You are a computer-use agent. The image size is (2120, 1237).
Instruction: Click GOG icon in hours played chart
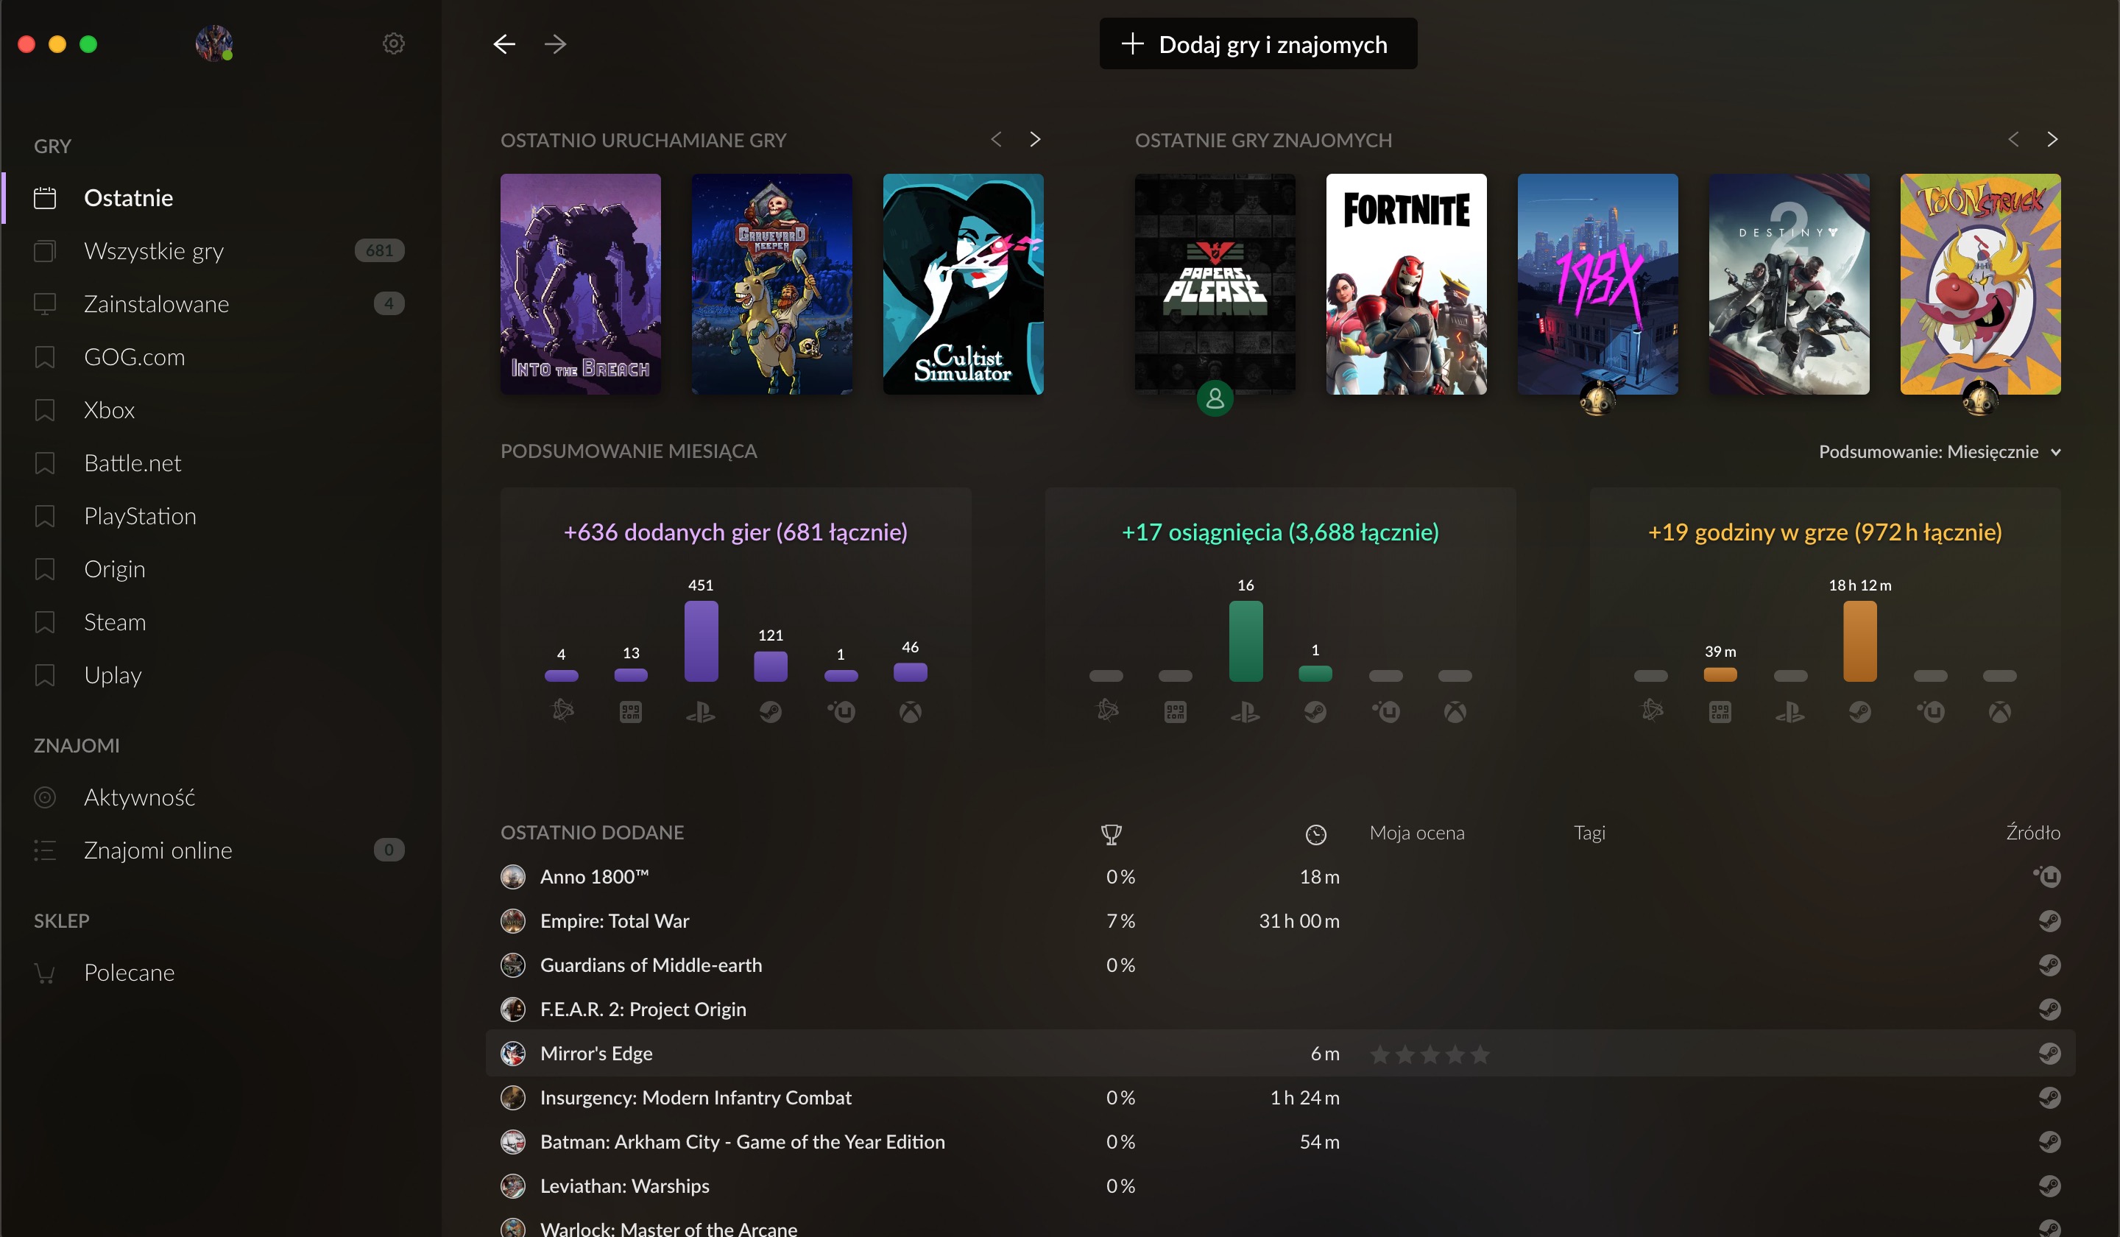[1720, 712]
